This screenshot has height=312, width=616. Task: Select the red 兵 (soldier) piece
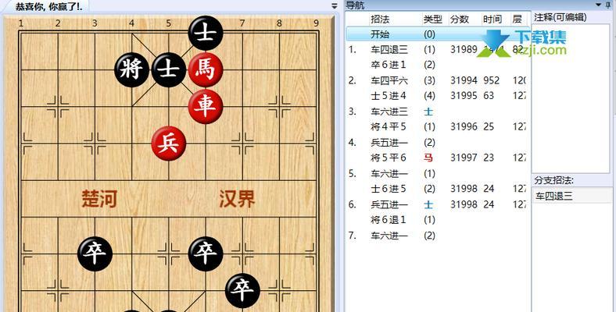pos(169,144)
